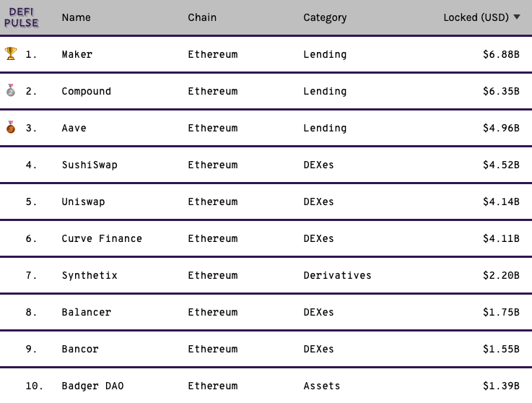This screenshot has height=403, width=532.
Task: Select Synthetix in the rankings
Action: [90, 275]
